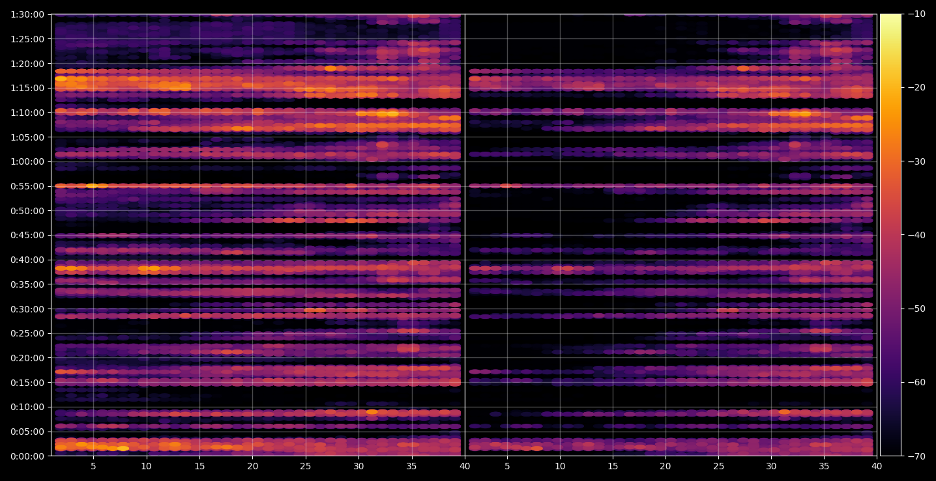The image size is (936, 481).
Task: Click the 0:55:00 y-axis time label
Action: 27,186
